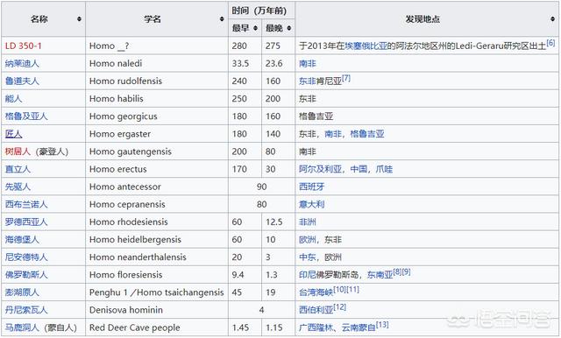Sort by 发现地点 column arrows
561x338 pixels.
click(x=552, y=19)
